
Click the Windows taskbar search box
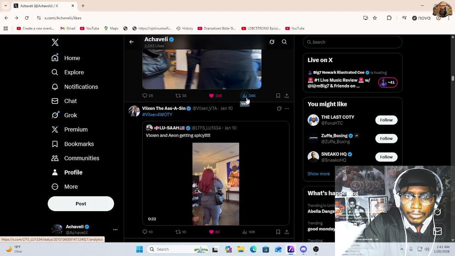tap(178, 249)
